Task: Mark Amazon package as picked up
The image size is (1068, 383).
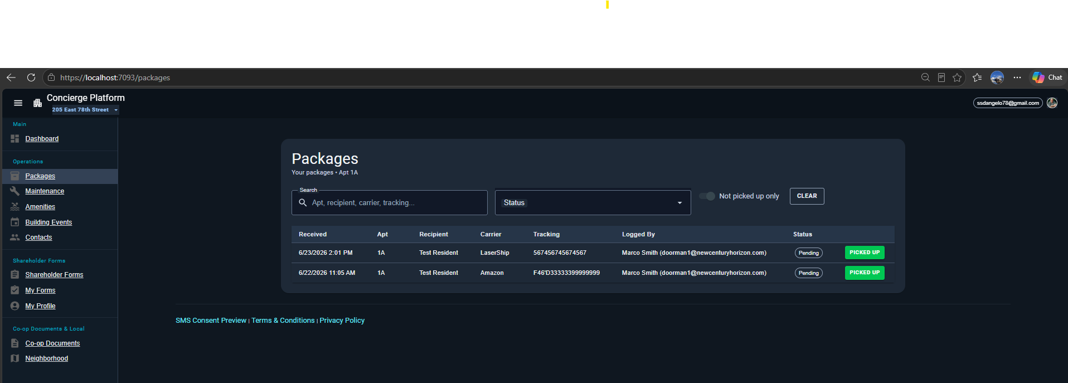Action: pos(865,273)
